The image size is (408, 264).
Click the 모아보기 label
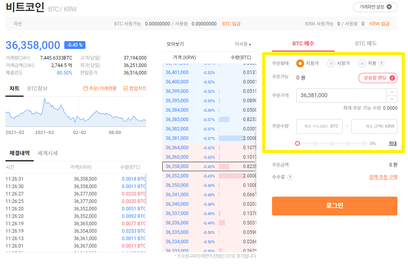click(x=175, y=44)
